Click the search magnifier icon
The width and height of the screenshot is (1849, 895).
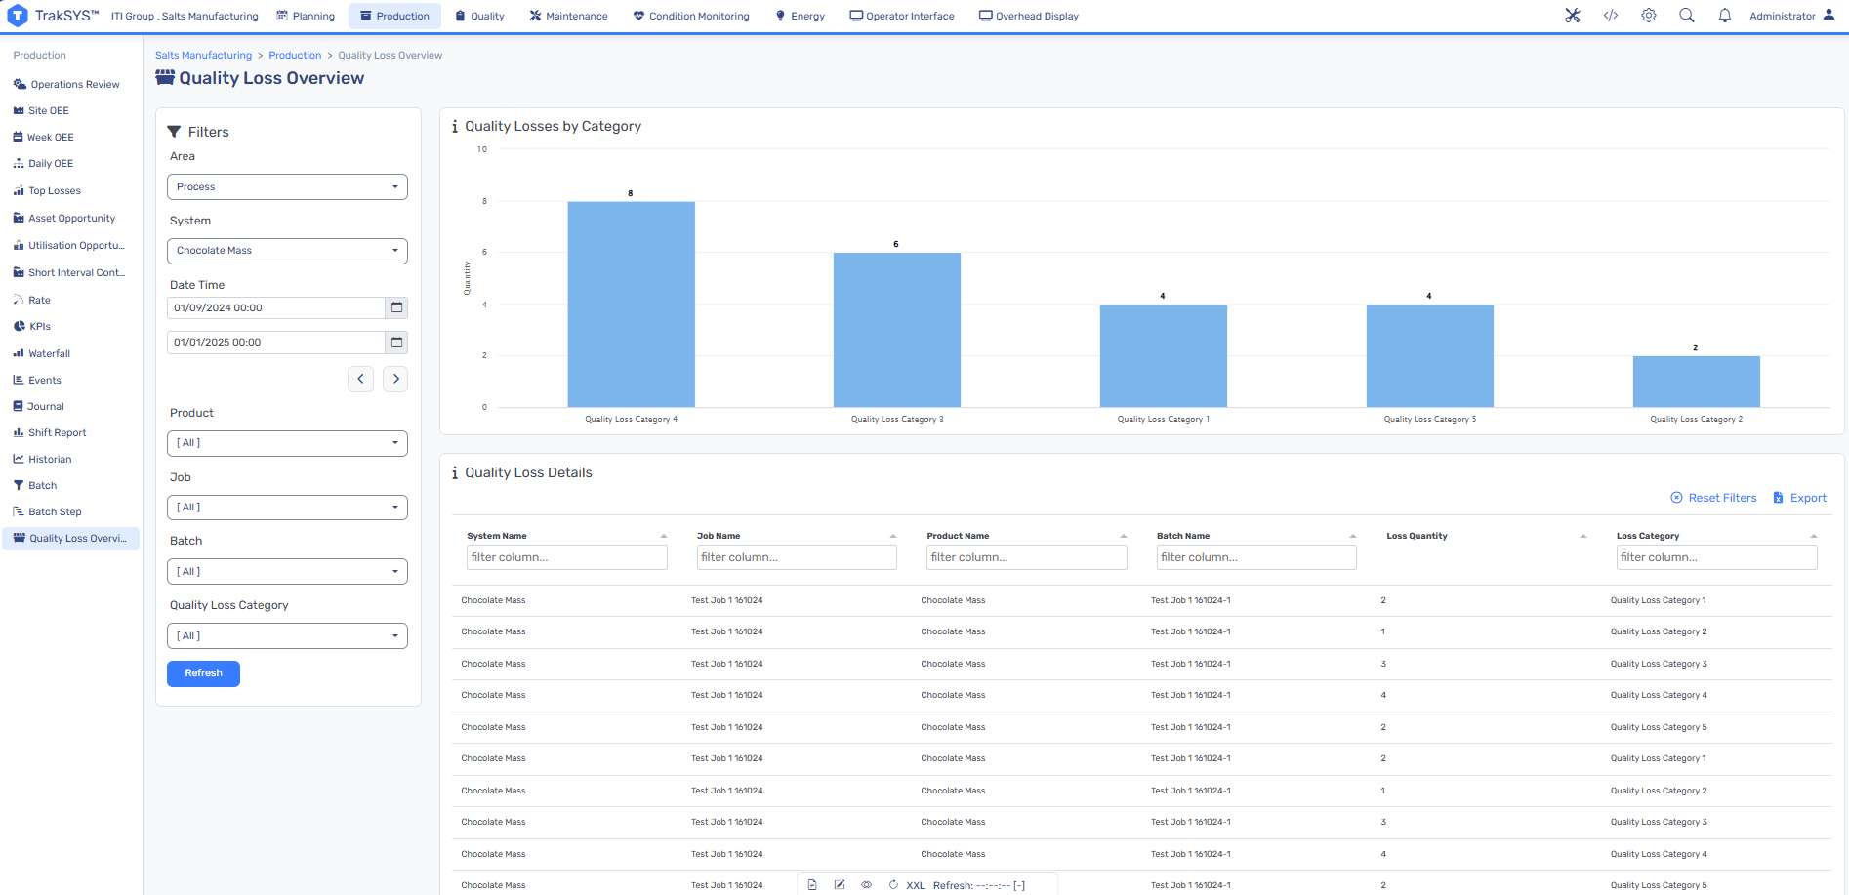(1686, 16)
